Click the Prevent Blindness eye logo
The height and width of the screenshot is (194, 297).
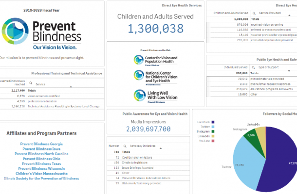tap(15, 31)
